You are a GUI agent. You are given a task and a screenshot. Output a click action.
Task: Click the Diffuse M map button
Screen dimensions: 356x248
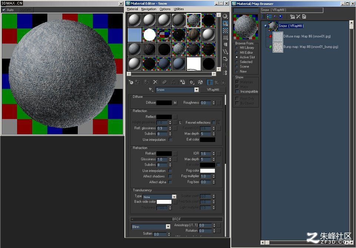point(175,103)
